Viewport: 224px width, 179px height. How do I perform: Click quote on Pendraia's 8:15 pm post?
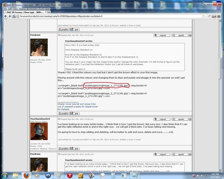[180, 35]
